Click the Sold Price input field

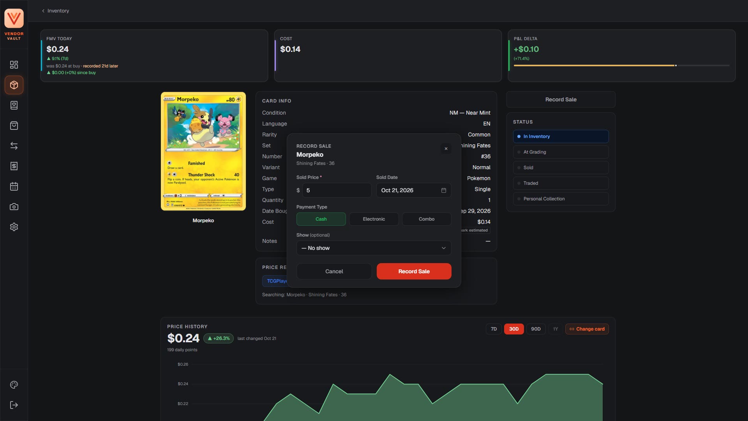tap(337, 190)
